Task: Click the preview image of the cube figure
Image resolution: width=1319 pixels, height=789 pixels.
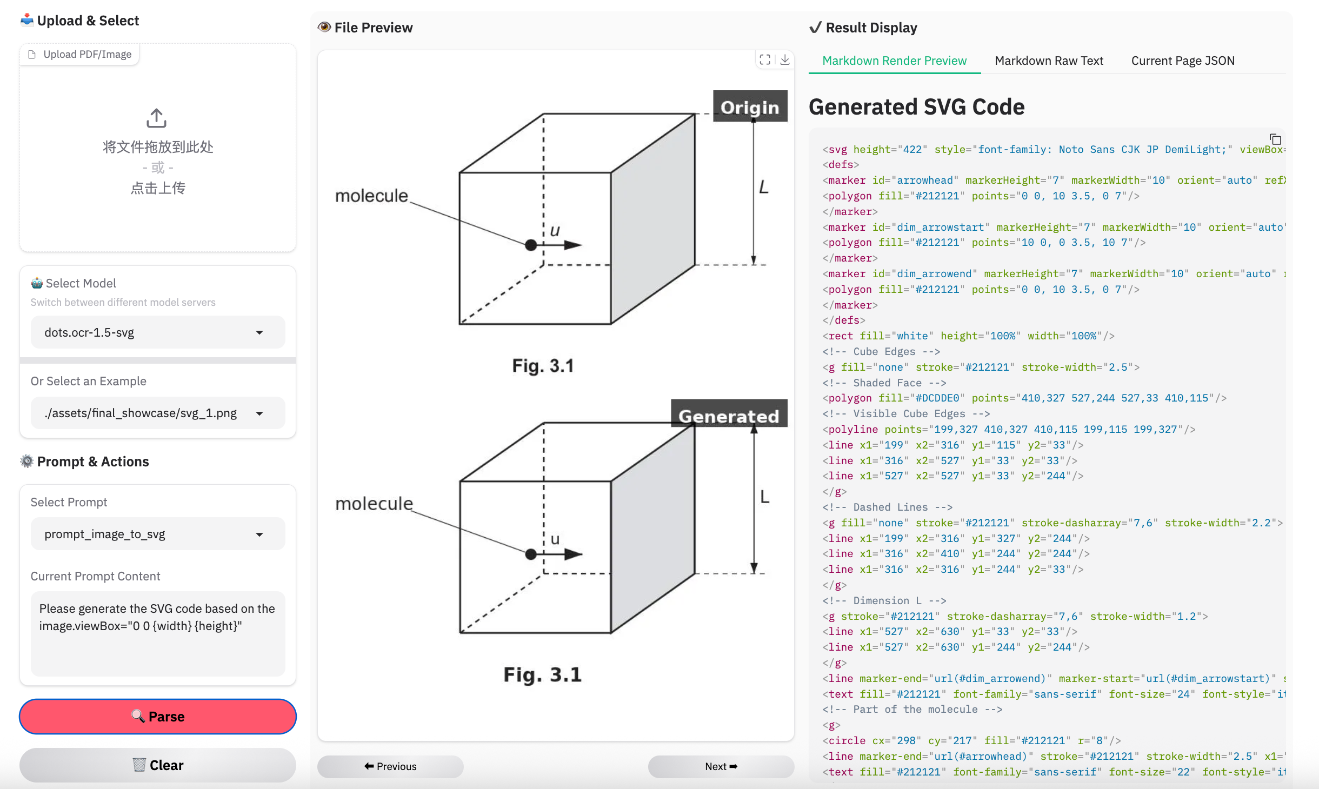Action: coord(556,394)
